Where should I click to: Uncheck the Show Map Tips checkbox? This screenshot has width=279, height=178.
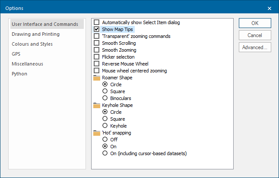(97, 29)
